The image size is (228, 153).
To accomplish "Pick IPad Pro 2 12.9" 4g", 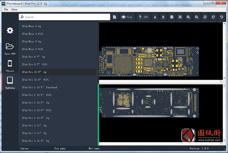I will point(58,118).
